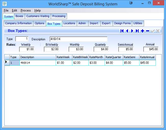166x130 pixels.
Task: Click grid cell $2.00 under RateBiWeek
Action: tap(81, 63)
